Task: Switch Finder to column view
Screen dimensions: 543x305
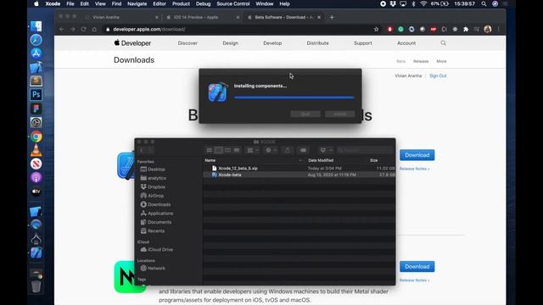Action: coord(227,150)
